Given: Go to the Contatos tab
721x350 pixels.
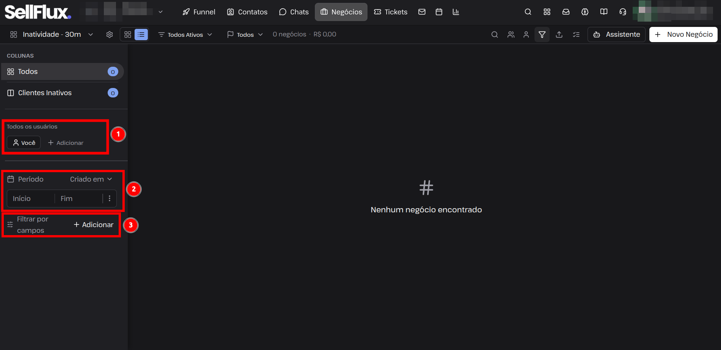Looking at the screenshot, I should 247,12.
